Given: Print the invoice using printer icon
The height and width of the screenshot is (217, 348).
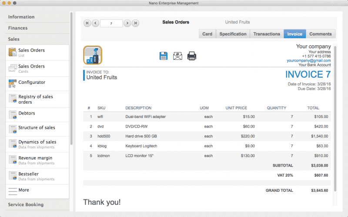Looking at the screenshot, I should click(x=192, y=56).
